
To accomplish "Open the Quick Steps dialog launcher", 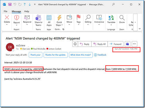I will point(63,29).
